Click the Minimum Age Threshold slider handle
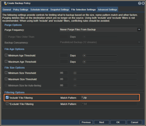The image size is (146, 126). click(x=84, y=56)
